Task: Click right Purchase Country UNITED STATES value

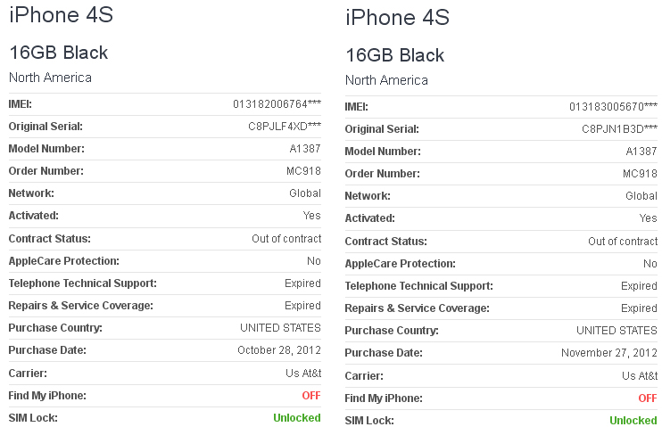Action: (616, 331)
